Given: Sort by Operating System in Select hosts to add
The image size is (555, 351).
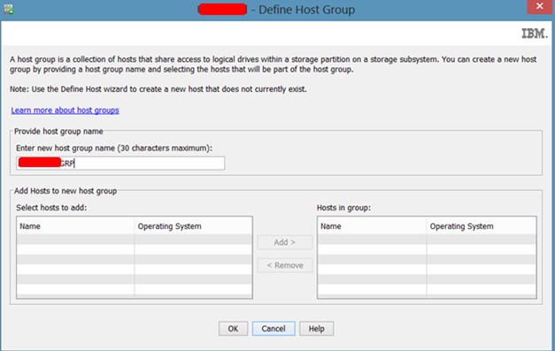Looking at the screenshot, I should 193,226.
